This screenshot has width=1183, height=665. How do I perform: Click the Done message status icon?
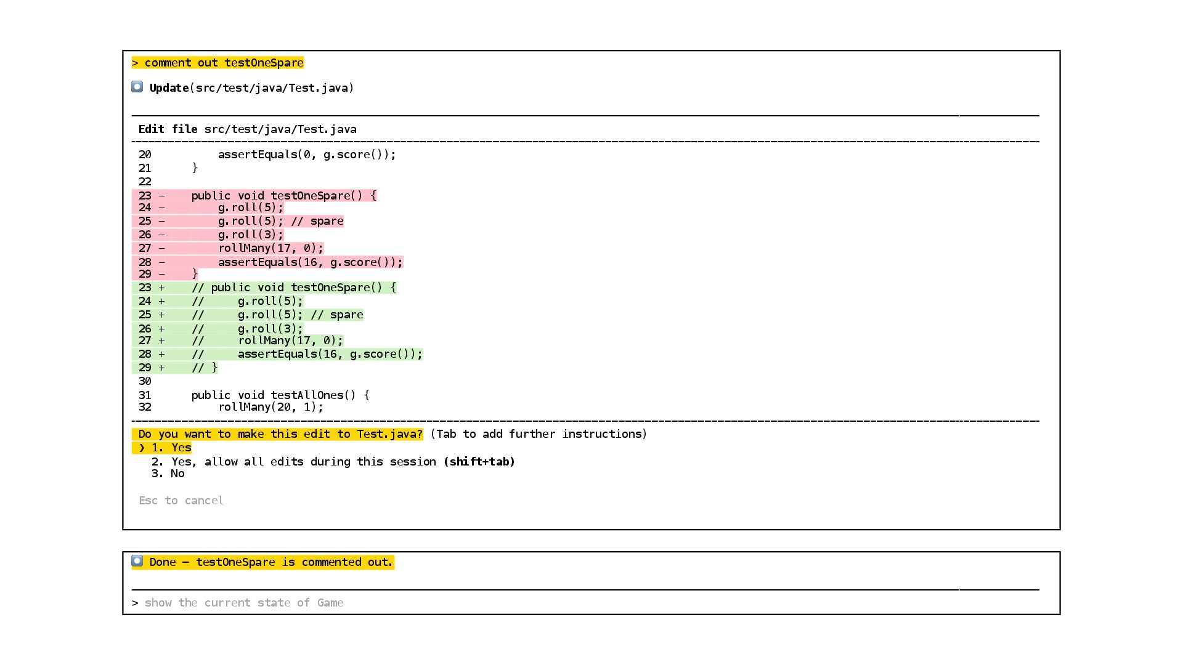tap(137, 561)
